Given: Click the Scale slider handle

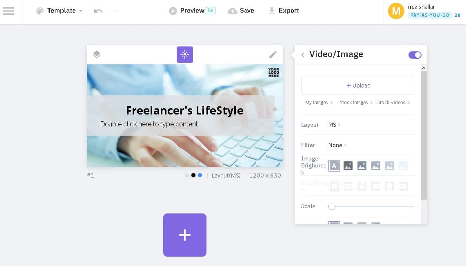Looking at the screenshot, I should pos(332,207).
